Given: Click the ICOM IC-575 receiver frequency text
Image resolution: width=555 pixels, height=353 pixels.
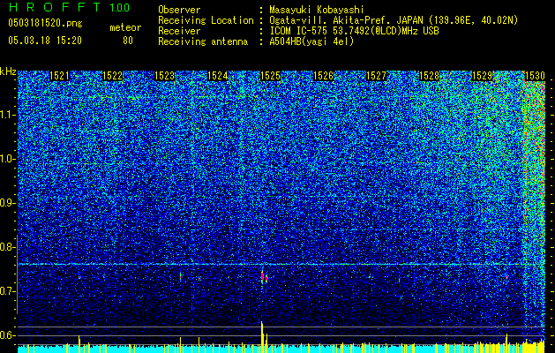Looking at the screenshot, I should pyautogui.click(x=354, y=31).
